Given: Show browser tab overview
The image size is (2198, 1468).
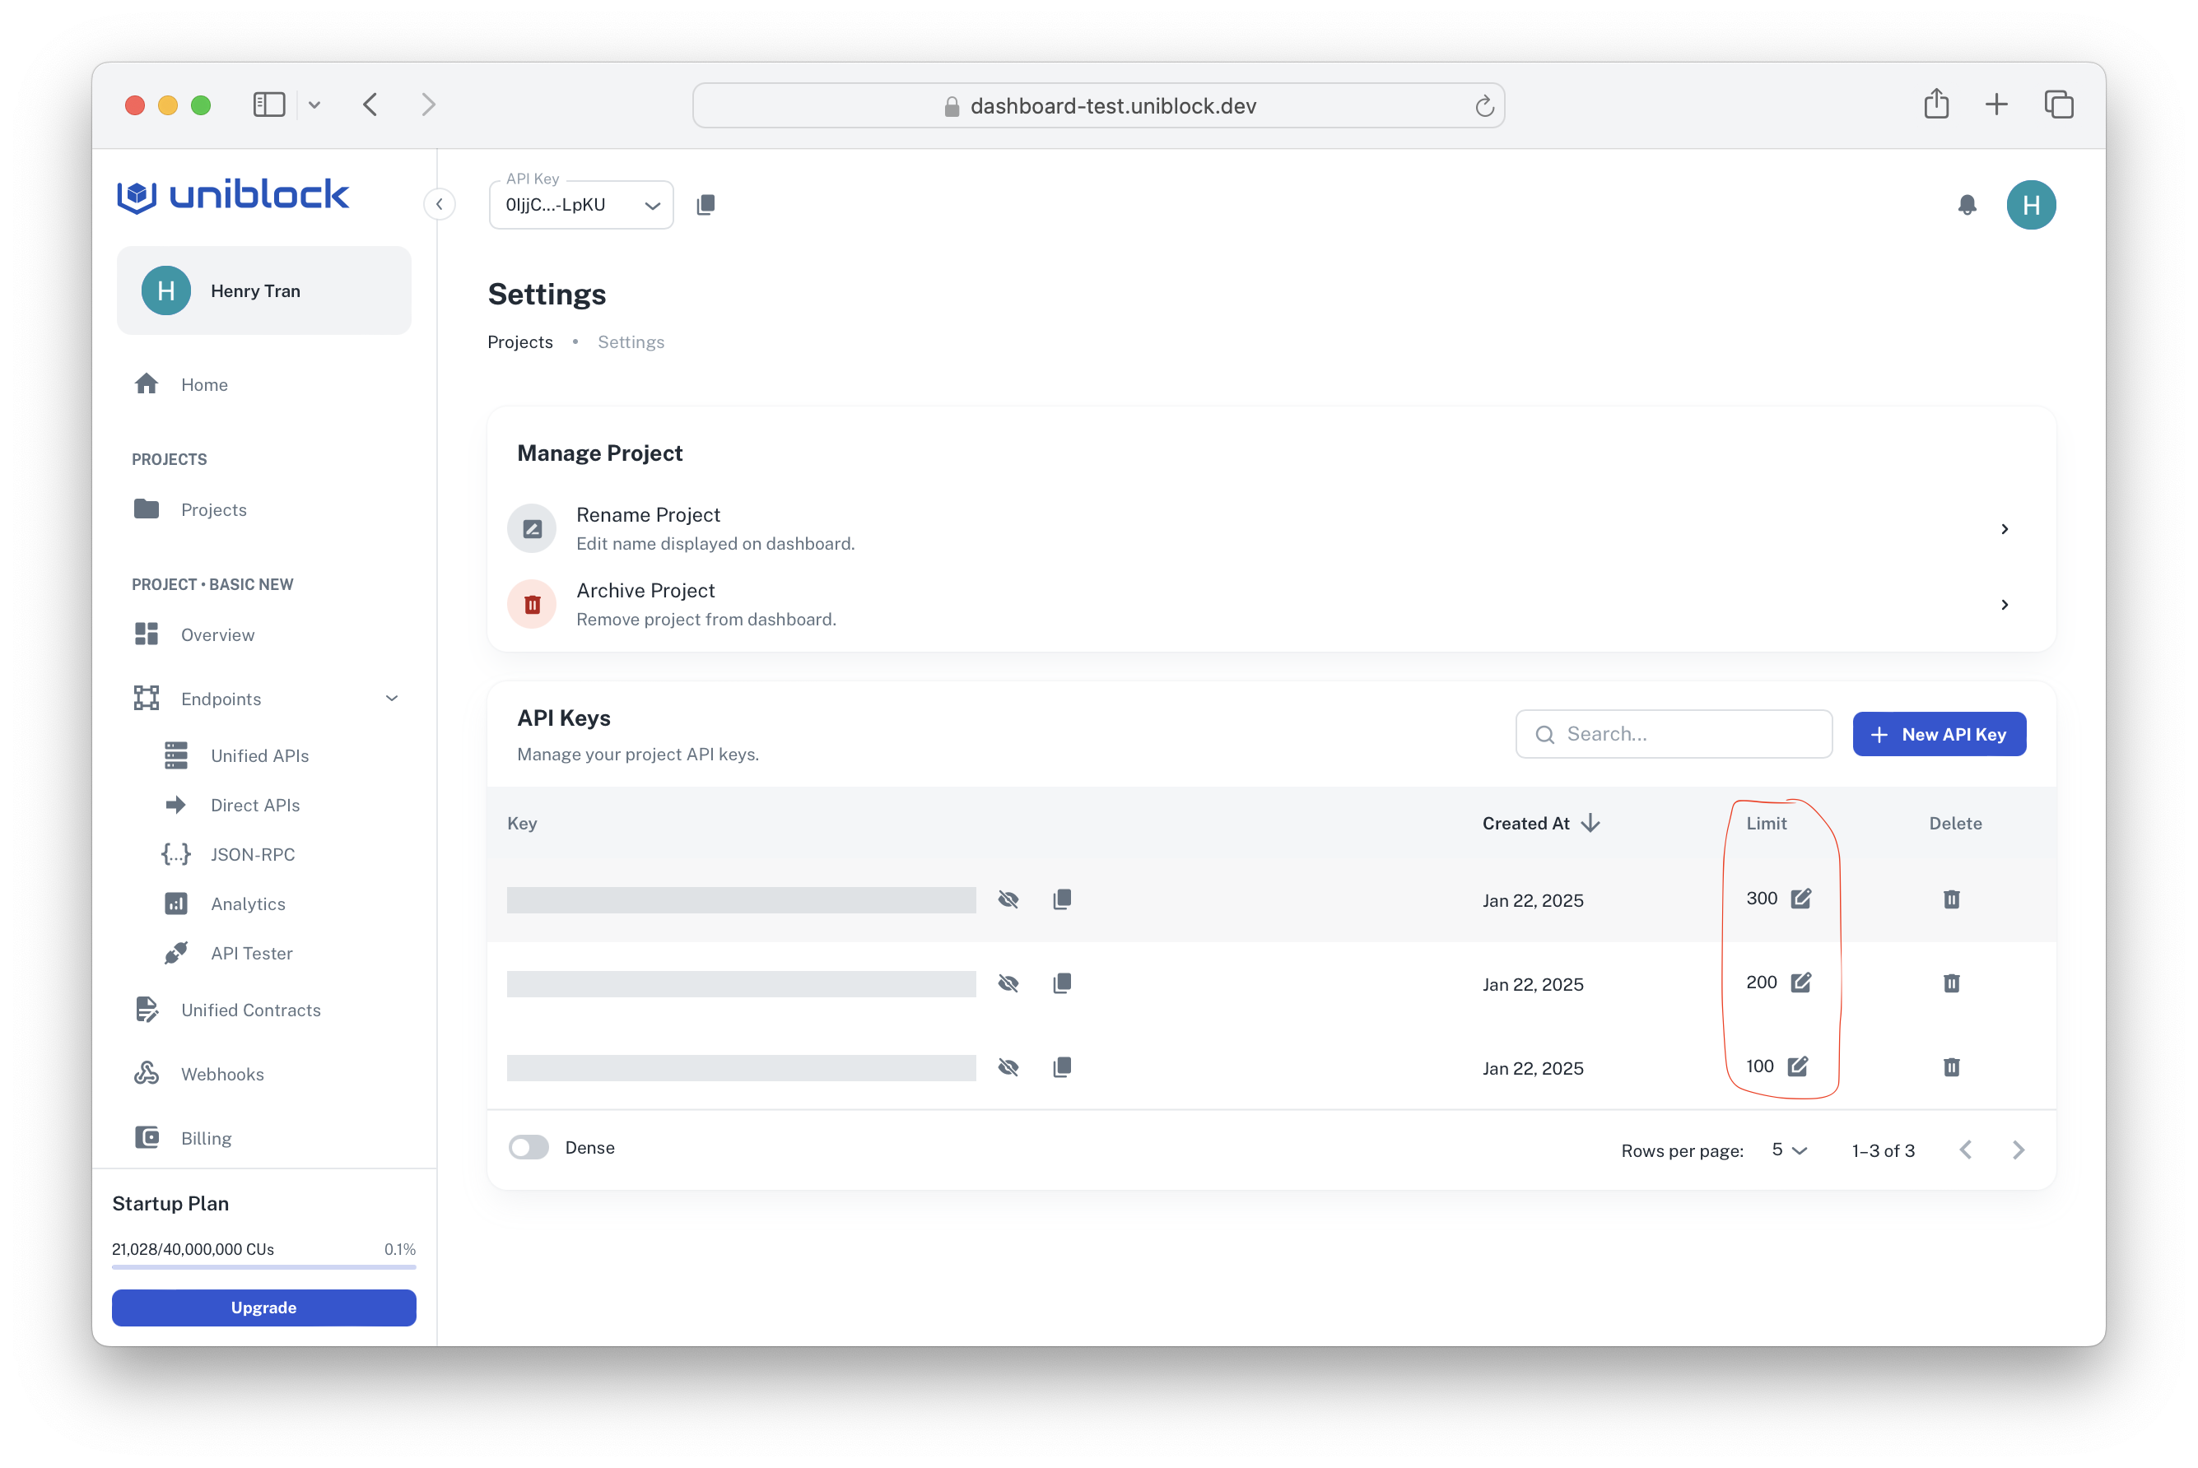Looking at the screenshot, I should 2058,104.
